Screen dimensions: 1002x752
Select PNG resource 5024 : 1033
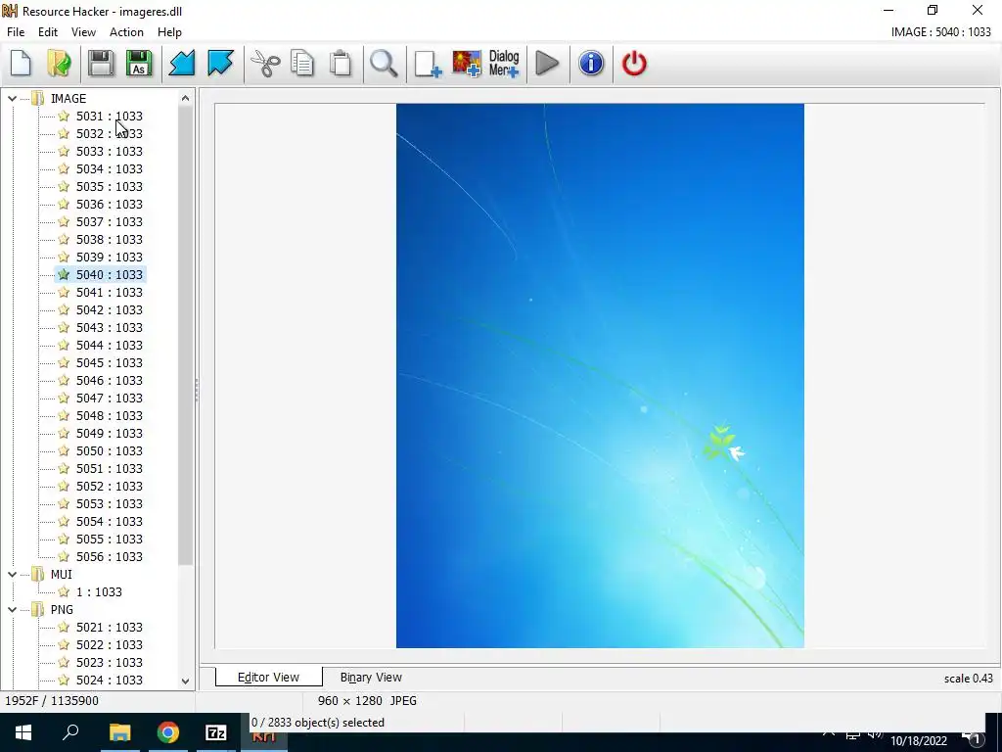[110, 680]
